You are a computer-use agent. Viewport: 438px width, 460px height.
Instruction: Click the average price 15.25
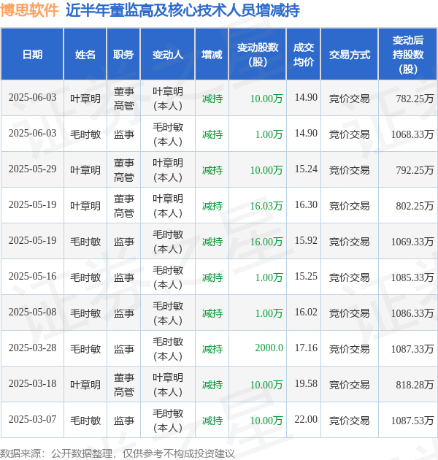point(306,277)
